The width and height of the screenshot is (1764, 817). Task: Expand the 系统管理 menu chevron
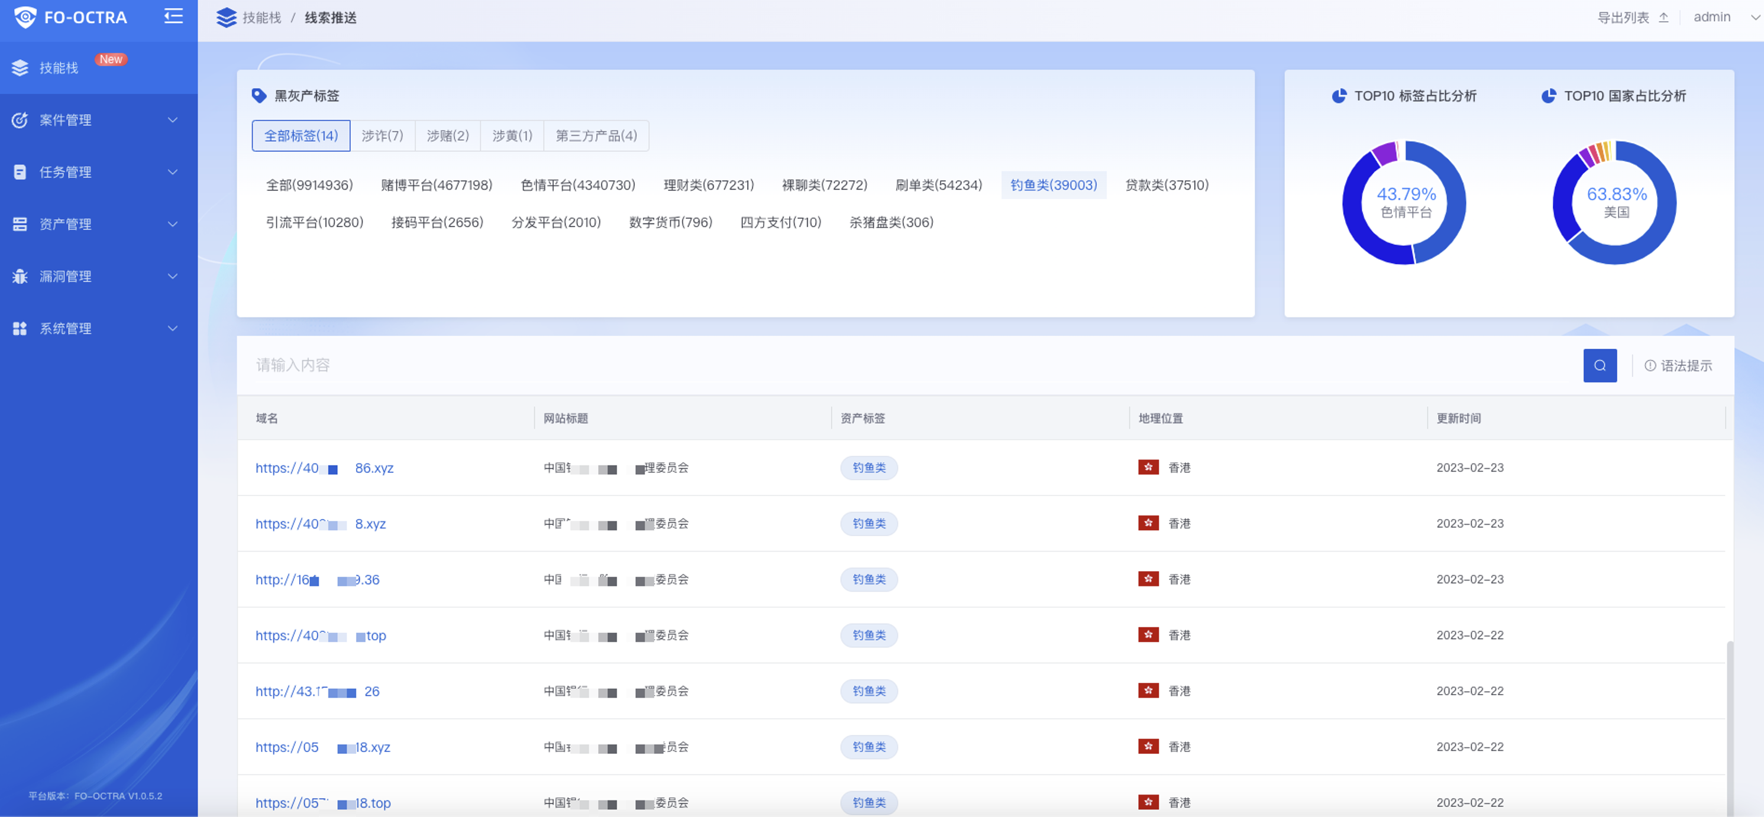pyautogui.click(x=173, y=329)
